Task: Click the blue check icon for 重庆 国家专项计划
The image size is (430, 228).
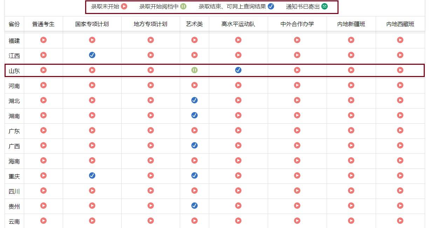Action: point(92,176)
